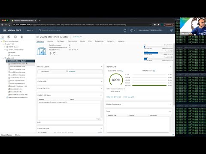Viewport: 206px width, 154px height.
Task: Click the cluster icon beside VSAN-Stretched-Cluster title
Action: 38,37
